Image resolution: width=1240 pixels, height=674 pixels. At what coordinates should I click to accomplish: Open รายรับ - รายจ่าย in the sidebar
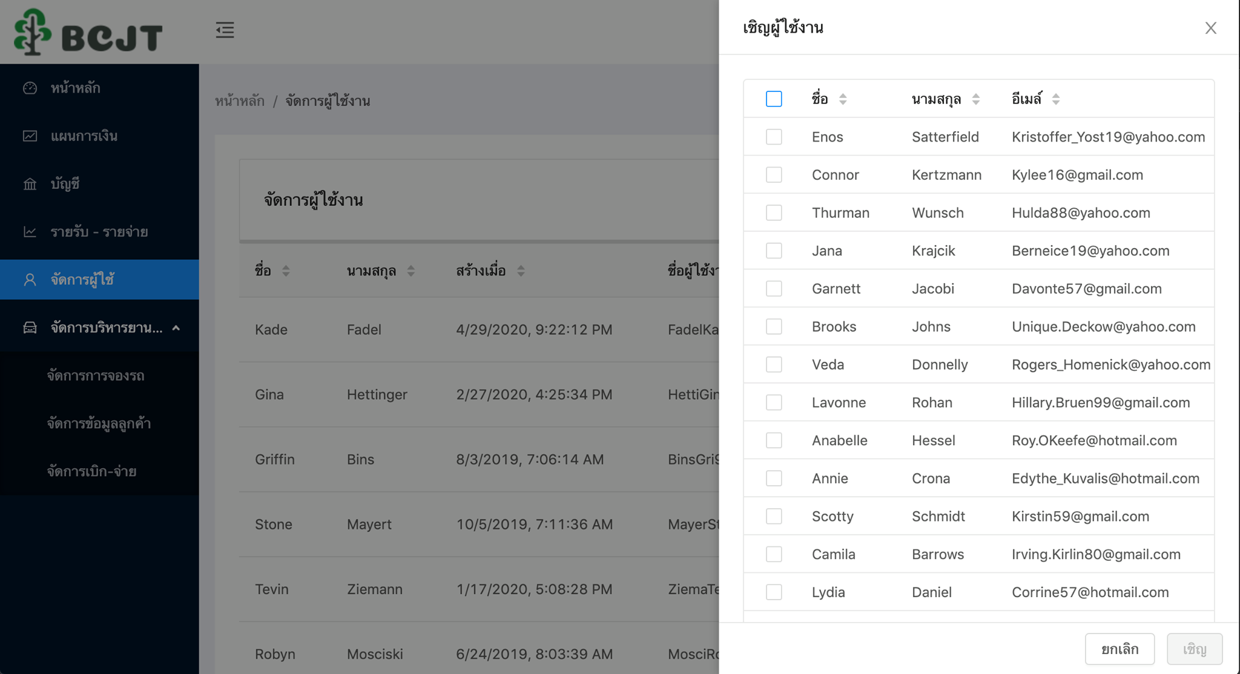tap(99, 232)
